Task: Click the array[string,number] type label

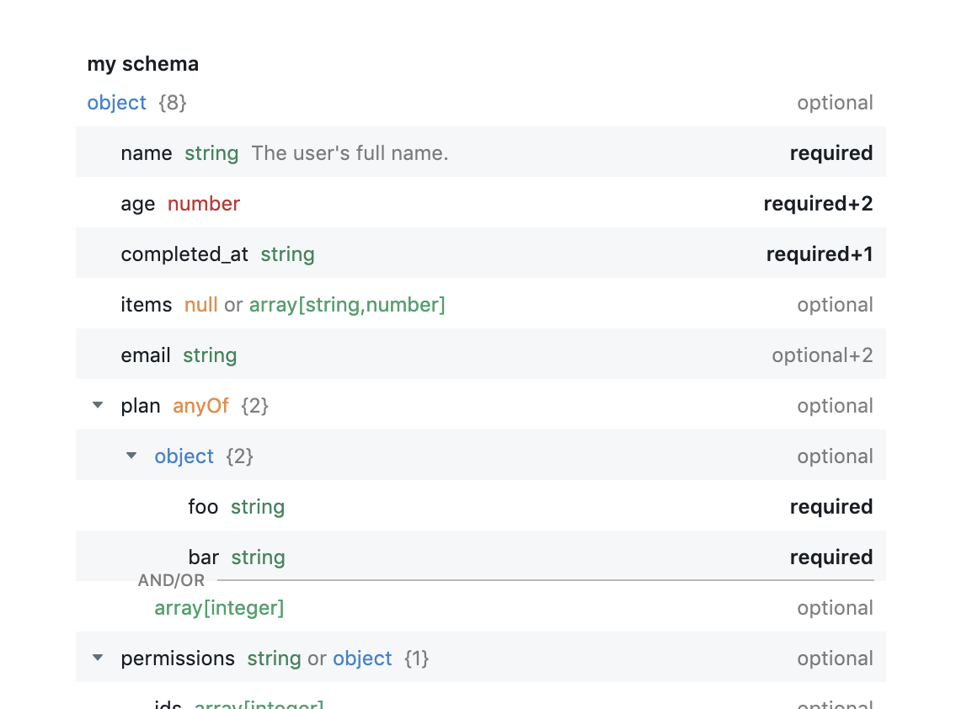Action: [347, 305]
